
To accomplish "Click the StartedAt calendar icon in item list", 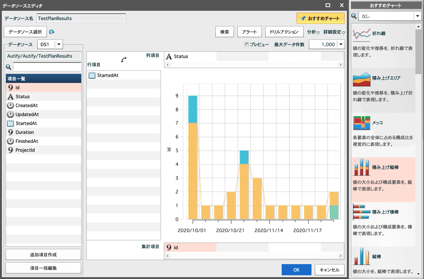I will pos(10,124).
